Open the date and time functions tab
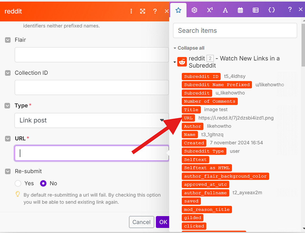The image size is (305, 233). tap(240, 10)
